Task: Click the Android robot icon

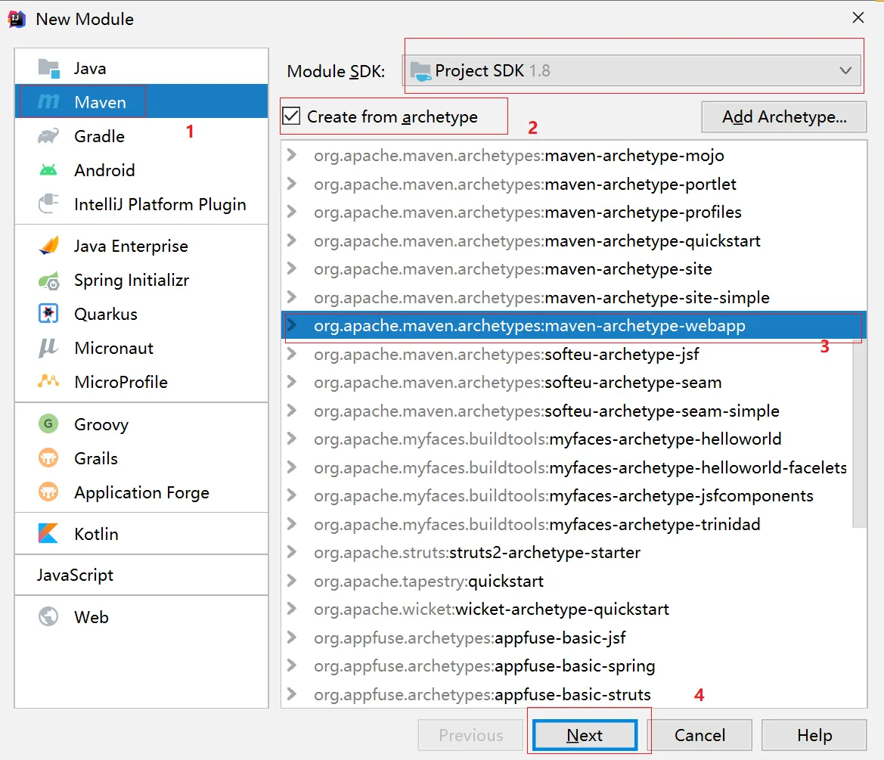Action: coord(48,170)
